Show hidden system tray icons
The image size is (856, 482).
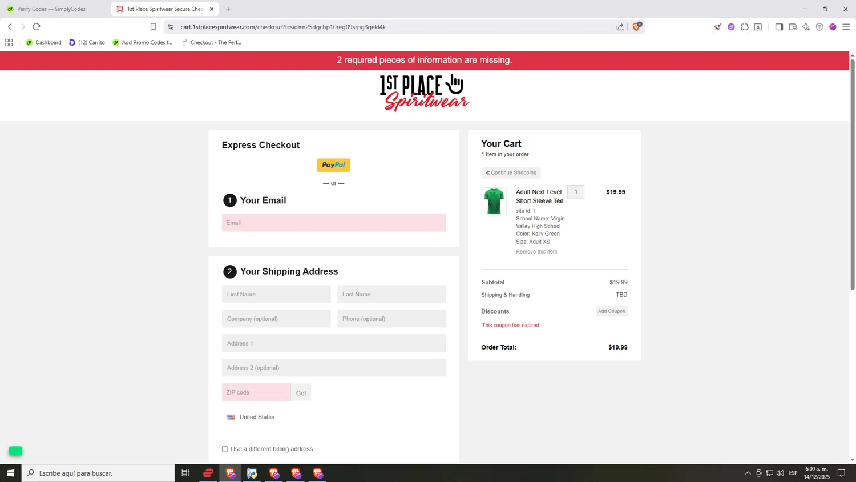pos(748,473)
